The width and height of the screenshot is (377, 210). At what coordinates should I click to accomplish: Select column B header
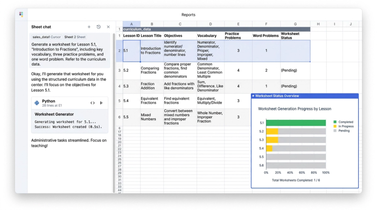tap(152, 24)
